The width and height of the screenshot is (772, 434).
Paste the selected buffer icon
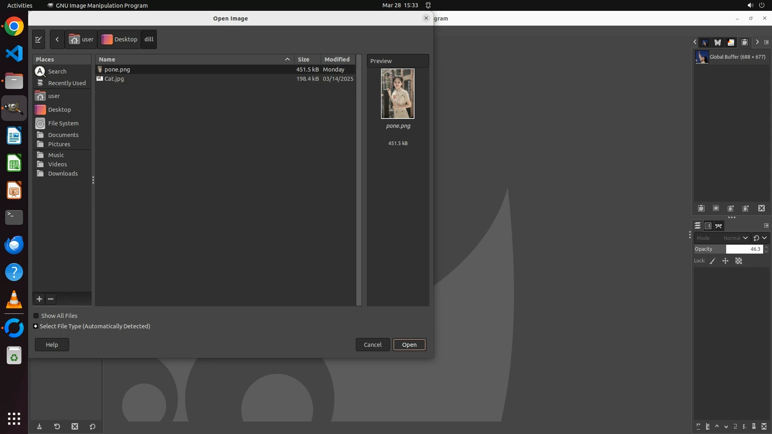pos(701,208)
